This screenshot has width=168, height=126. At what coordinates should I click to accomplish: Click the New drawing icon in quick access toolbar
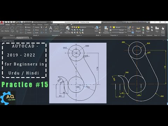click(x=6, y=22)
